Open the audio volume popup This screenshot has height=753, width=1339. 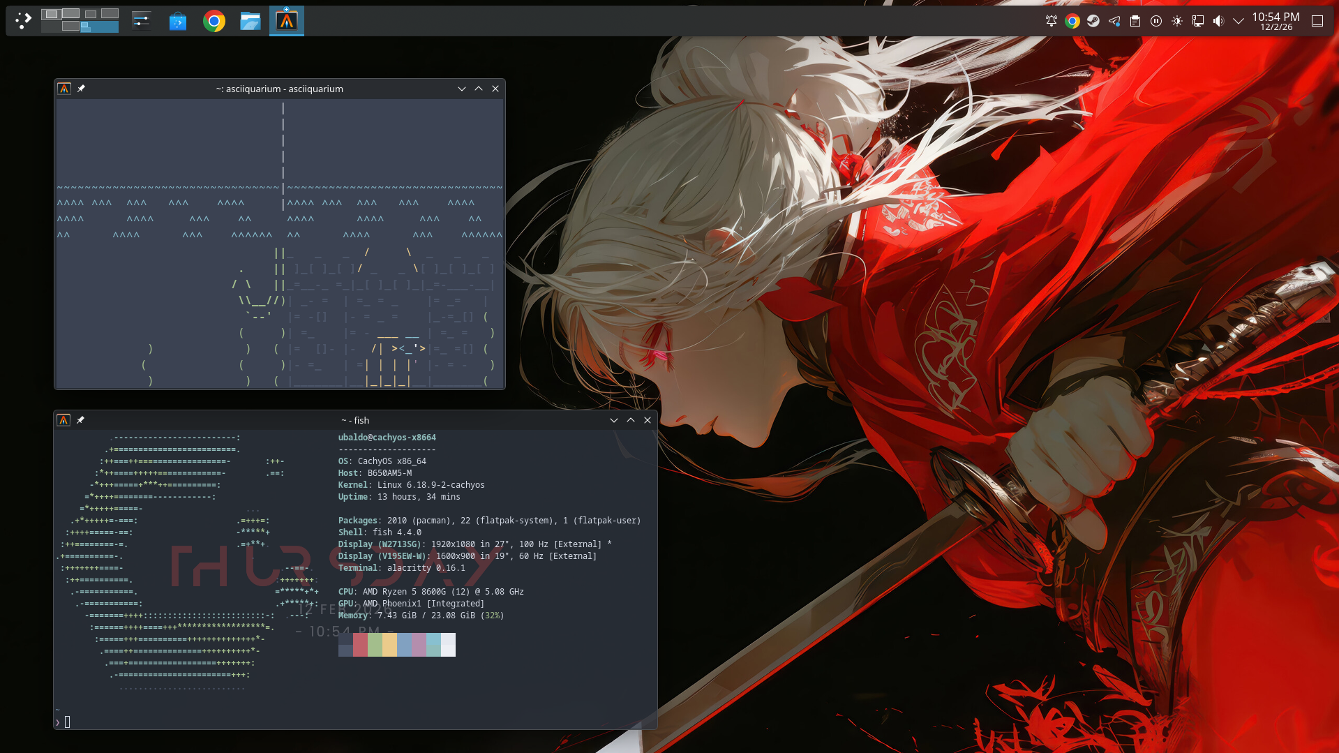click(x=1218, y=21)
